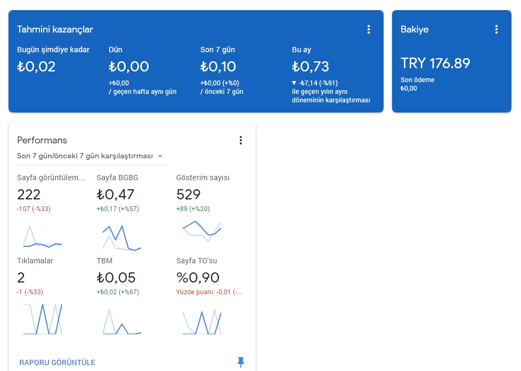Screen dimensions: 521x371
Task: Open the Sayfa TO'su sparkline chart
Action: [x=202, y=321]
